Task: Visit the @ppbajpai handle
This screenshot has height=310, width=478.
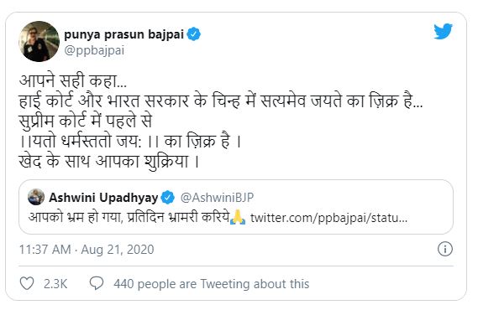Action: point(94,51)
